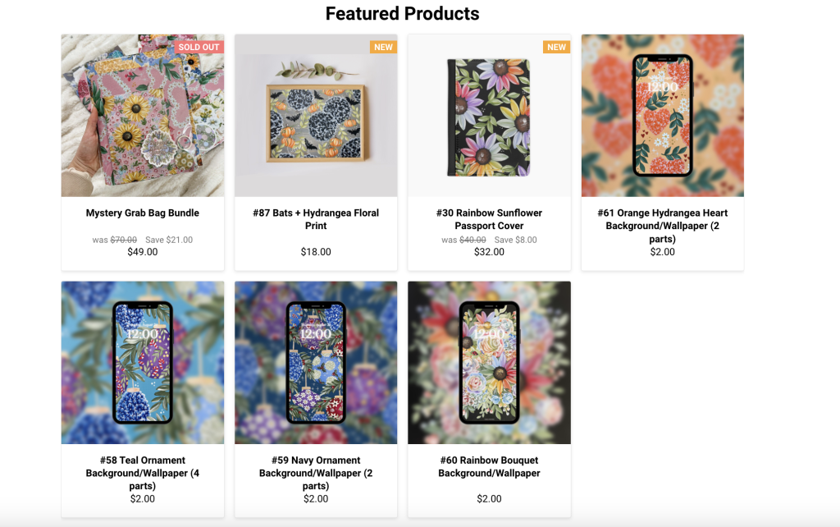840x527 pixels.
Task: Open the Teal Ornament wallpaper image
Action: 142,363
